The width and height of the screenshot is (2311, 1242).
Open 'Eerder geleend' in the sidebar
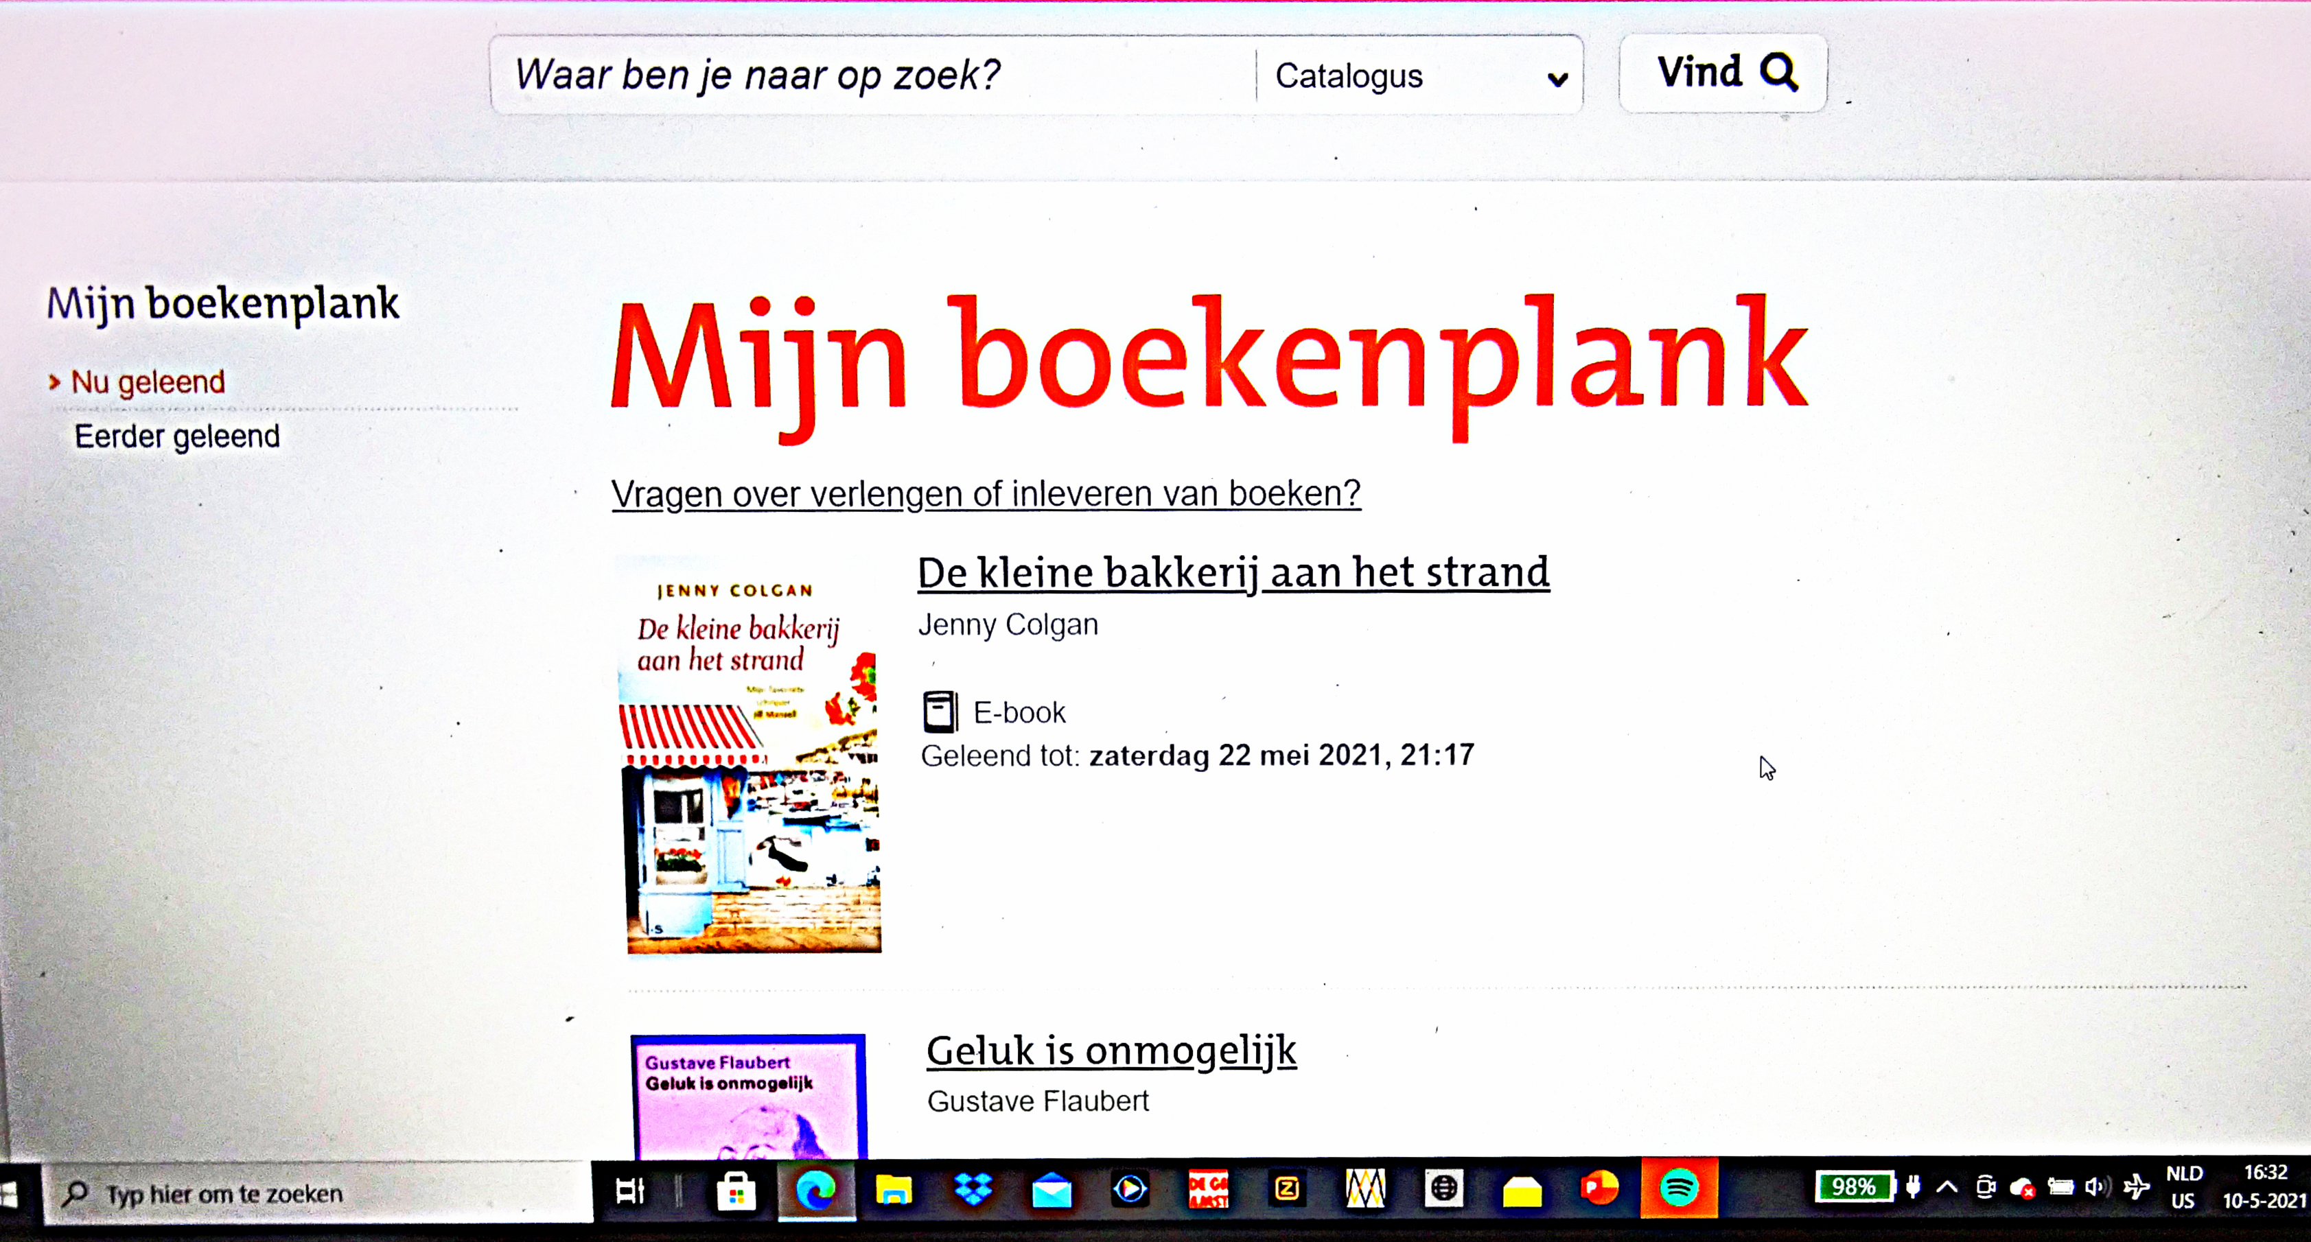176,436
